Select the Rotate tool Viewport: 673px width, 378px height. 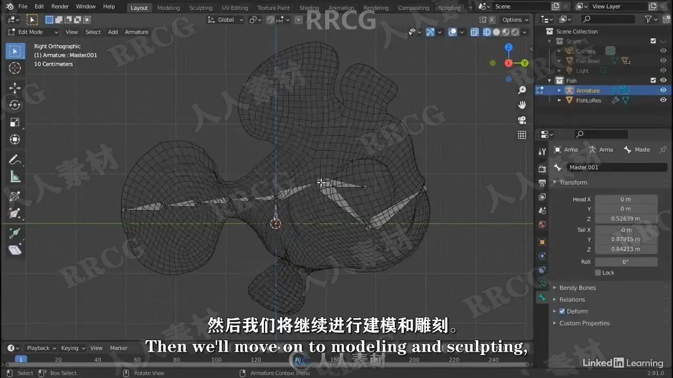tap(15, 105)
